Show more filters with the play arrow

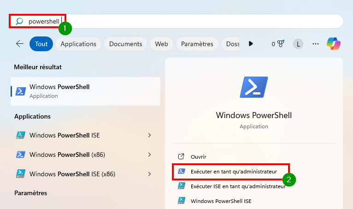(x=251, y=44)
